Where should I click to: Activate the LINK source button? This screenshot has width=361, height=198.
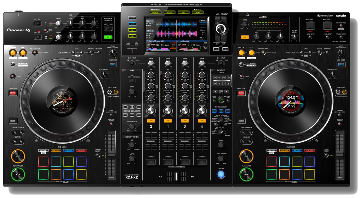coord(132,24)
